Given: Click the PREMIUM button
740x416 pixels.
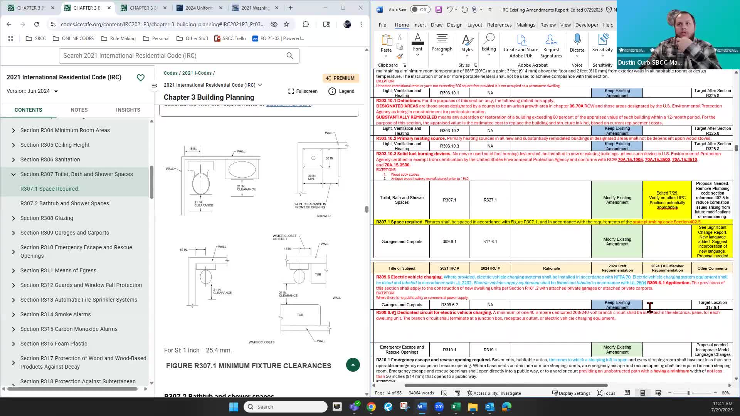Looking at the screenshot, I should tap(340, 78).
